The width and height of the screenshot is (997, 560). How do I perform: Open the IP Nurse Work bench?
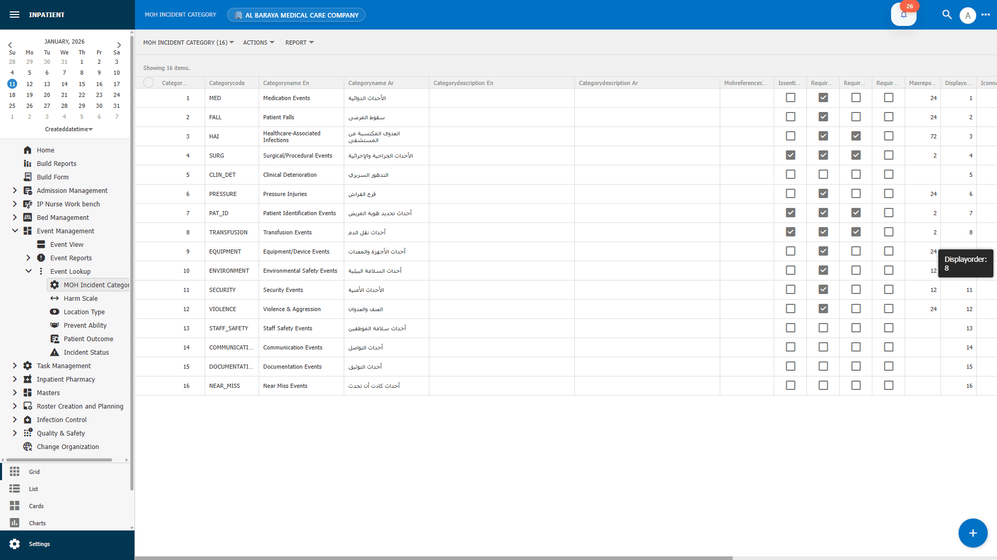68,204
